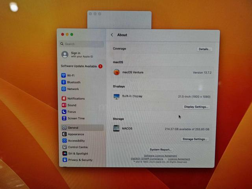Click the Apple ID avatar icon

pos(65,54)
